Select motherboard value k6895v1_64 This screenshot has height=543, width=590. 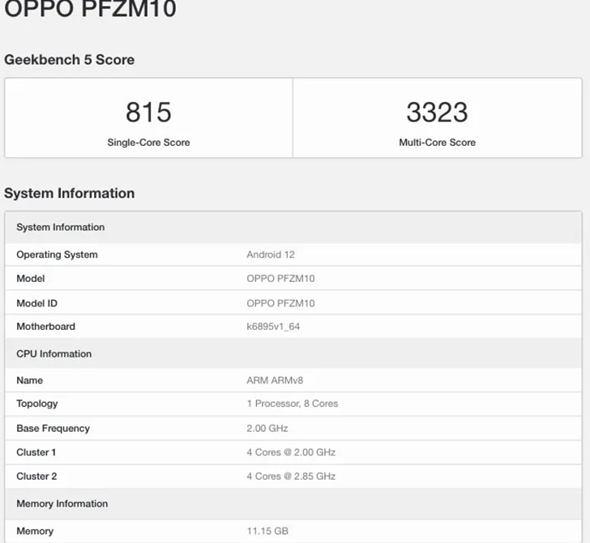[x=273, y=327]
